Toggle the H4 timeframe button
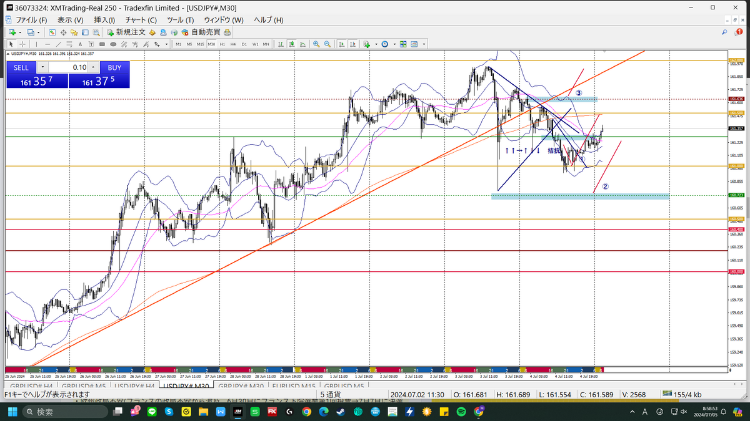 [x=233, y=44]
